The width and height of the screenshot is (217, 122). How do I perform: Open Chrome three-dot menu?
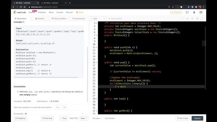tap(203, 7)
